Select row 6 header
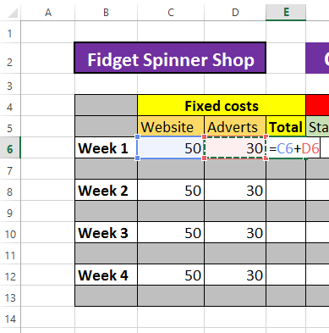The height and width of the screenshot is (333, 329). click(10, 148)
